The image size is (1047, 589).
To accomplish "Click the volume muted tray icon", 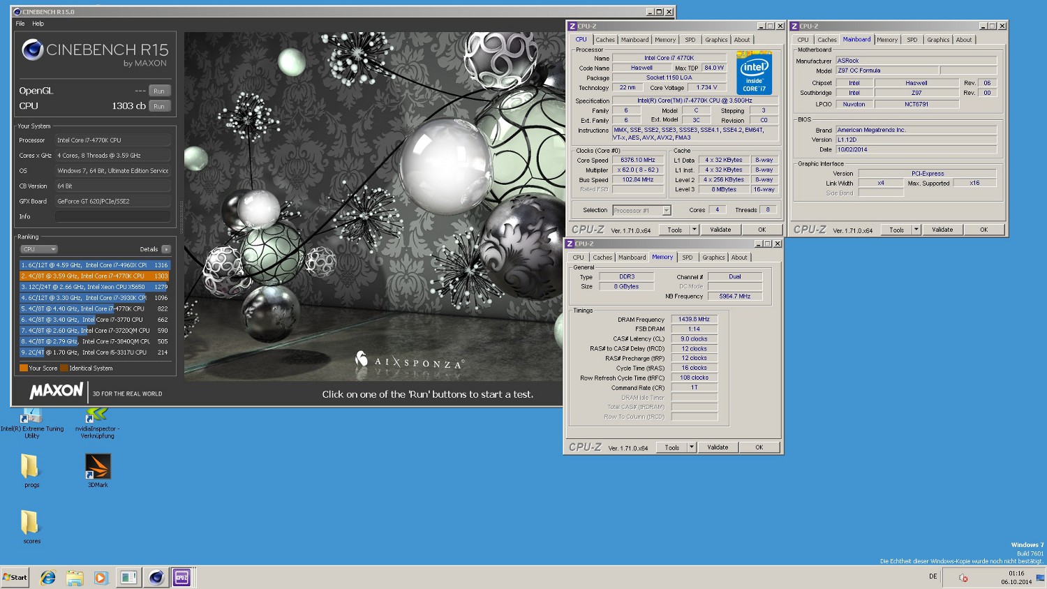I will pyautogui.click(x=963, y=578).
